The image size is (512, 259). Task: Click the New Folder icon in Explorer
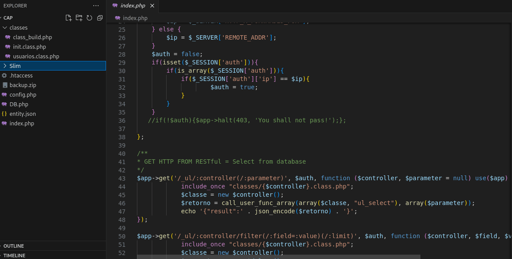click(x=79, y=18)
